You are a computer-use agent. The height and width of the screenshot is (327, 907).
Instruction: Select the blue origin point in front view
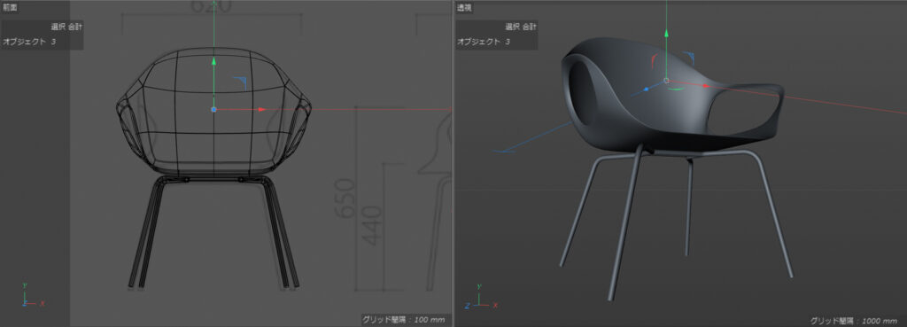click(x=214, y=109)
